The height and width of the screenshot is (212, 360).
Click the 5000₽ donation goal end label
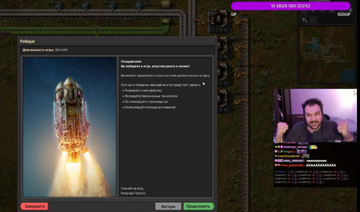tap(344, 15)
